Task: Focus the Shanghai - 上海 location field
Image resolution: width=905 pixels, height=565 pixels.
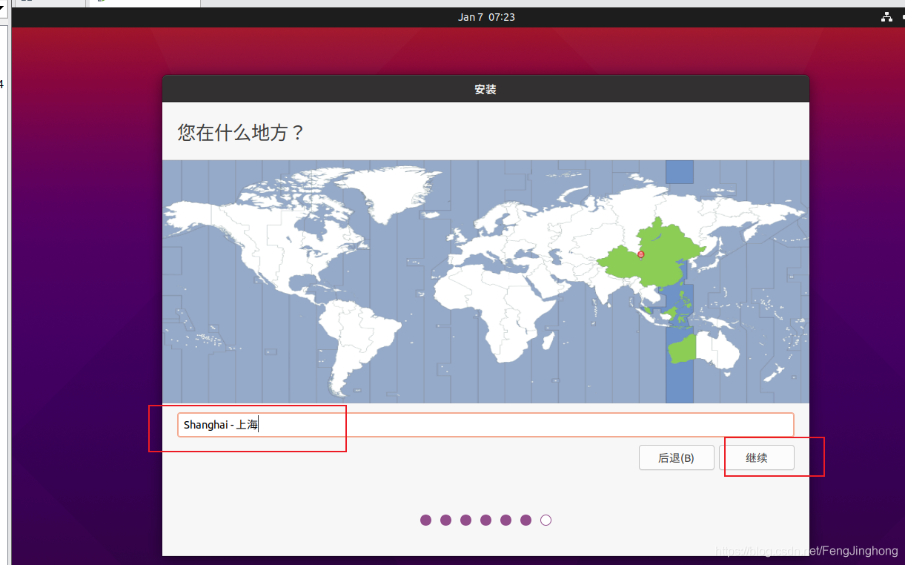Action: click(x=485, y=425)
